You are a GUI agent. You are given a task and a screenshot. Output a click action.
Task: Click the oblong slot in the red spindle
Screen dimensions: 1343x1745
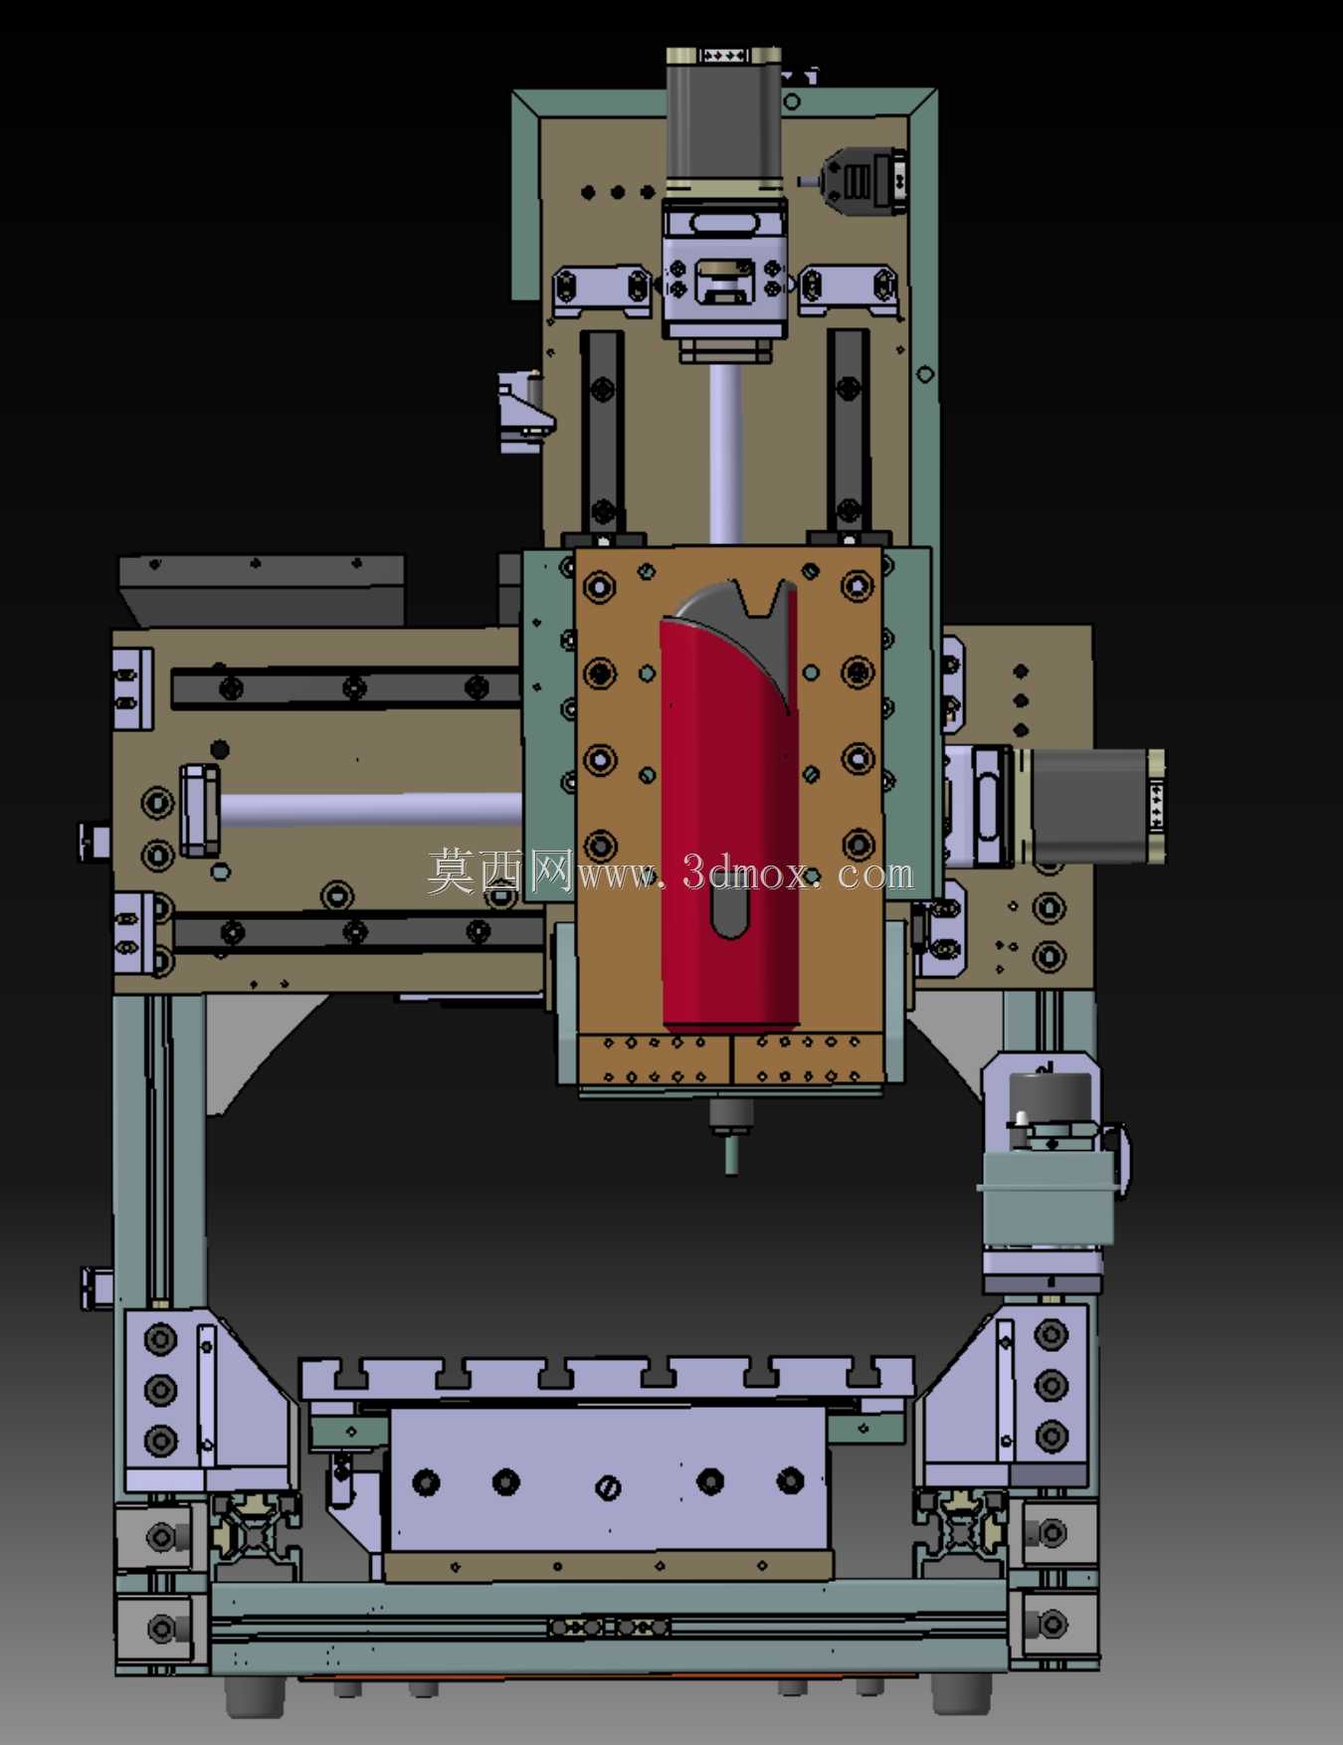click(730, 907)
